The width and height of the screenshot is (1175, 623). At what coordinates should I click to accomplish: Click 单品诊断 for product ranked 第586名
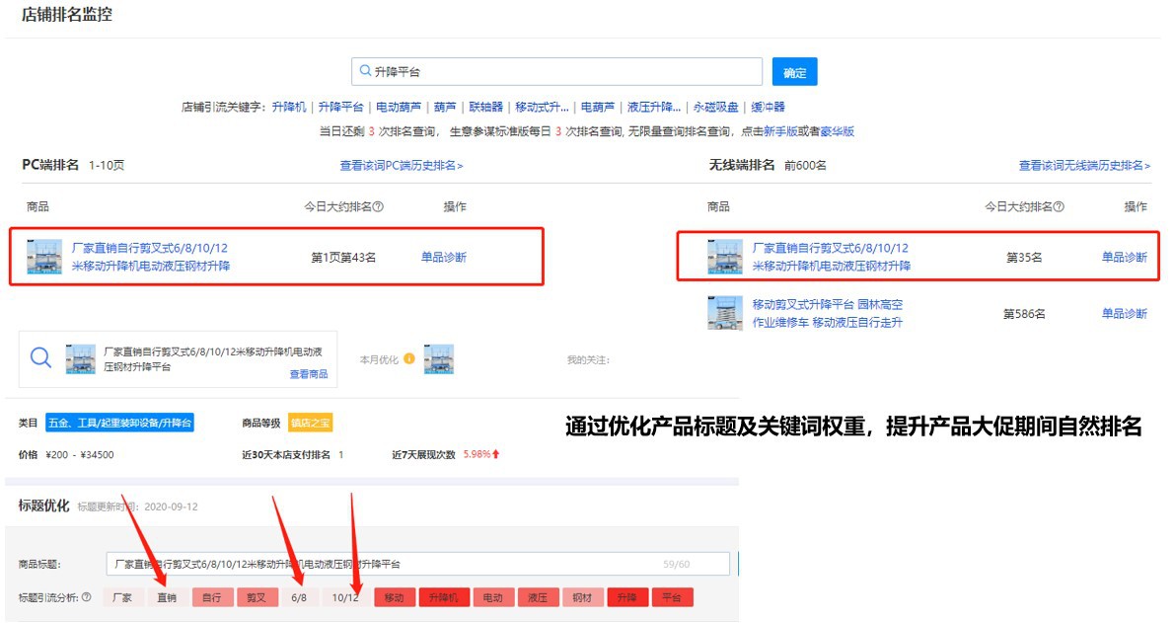[x=1124, y=314]
